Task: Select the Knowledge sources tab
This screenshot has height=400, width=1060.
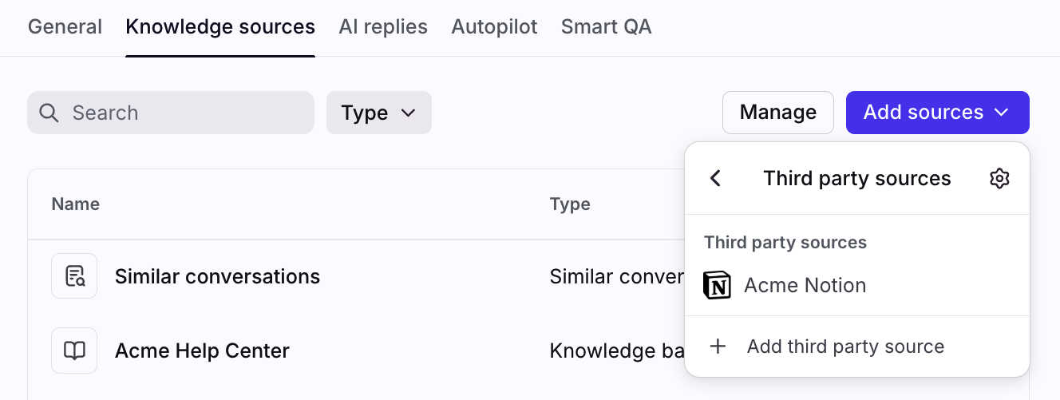Action: click(220, 27)
